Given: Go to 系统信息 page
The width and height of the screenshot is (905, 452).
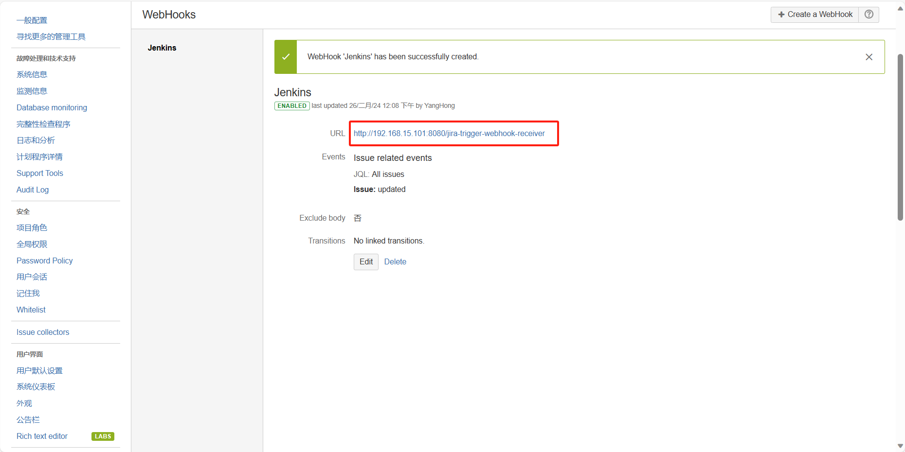Looking at the screenshot, I should [32, 74].
